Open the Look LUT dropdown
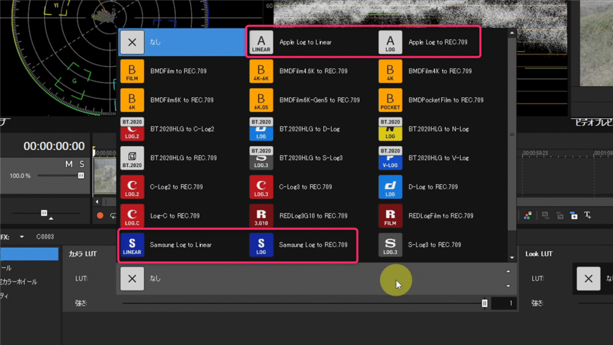Screen dimensions: 613x345 coord(589,279)
